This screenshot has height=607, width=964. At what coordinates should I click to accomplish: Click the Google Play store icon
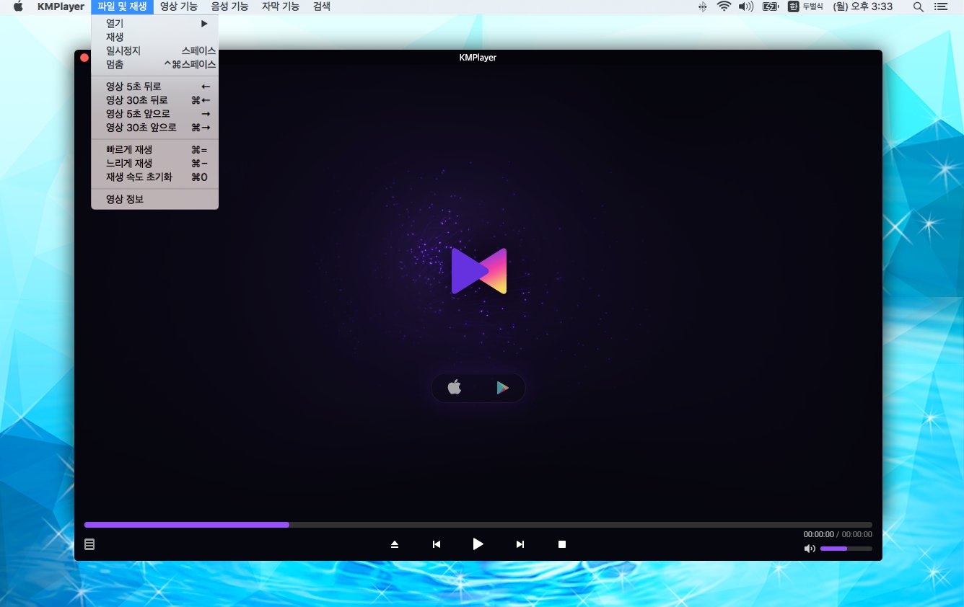(x=502, y=388)
